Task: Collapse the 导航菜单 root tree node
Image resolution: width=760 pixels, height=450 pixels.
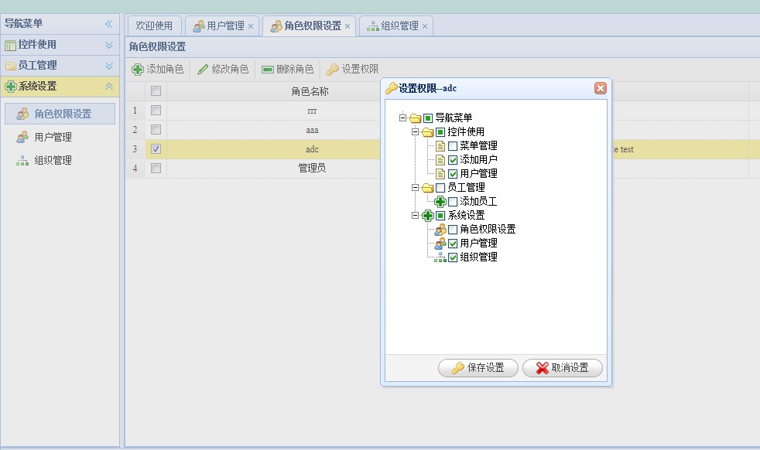Action: click(402, 118)
